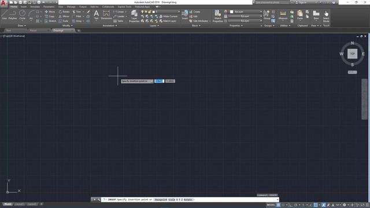The image size is (370, 208).
Task: Toggle the grid display in status bar
Action: 279,205
